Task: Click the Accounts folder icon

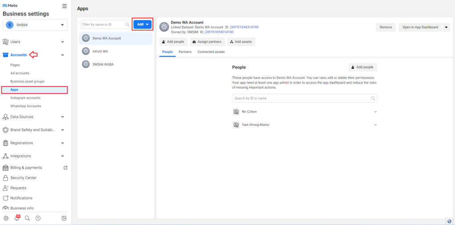Action: coord(5,55)
